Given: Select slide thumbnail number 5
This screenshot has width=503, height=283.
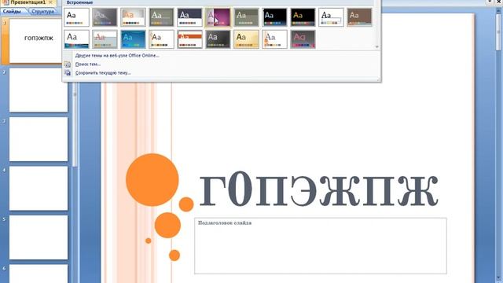Looking at the screenshot, I should (39, 237).
